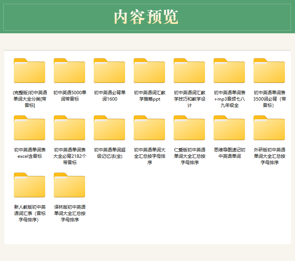295x261 pixels.
Task: Open folder icon for 外研版初中英语单词大全
Action: click(x=269, y=128)
